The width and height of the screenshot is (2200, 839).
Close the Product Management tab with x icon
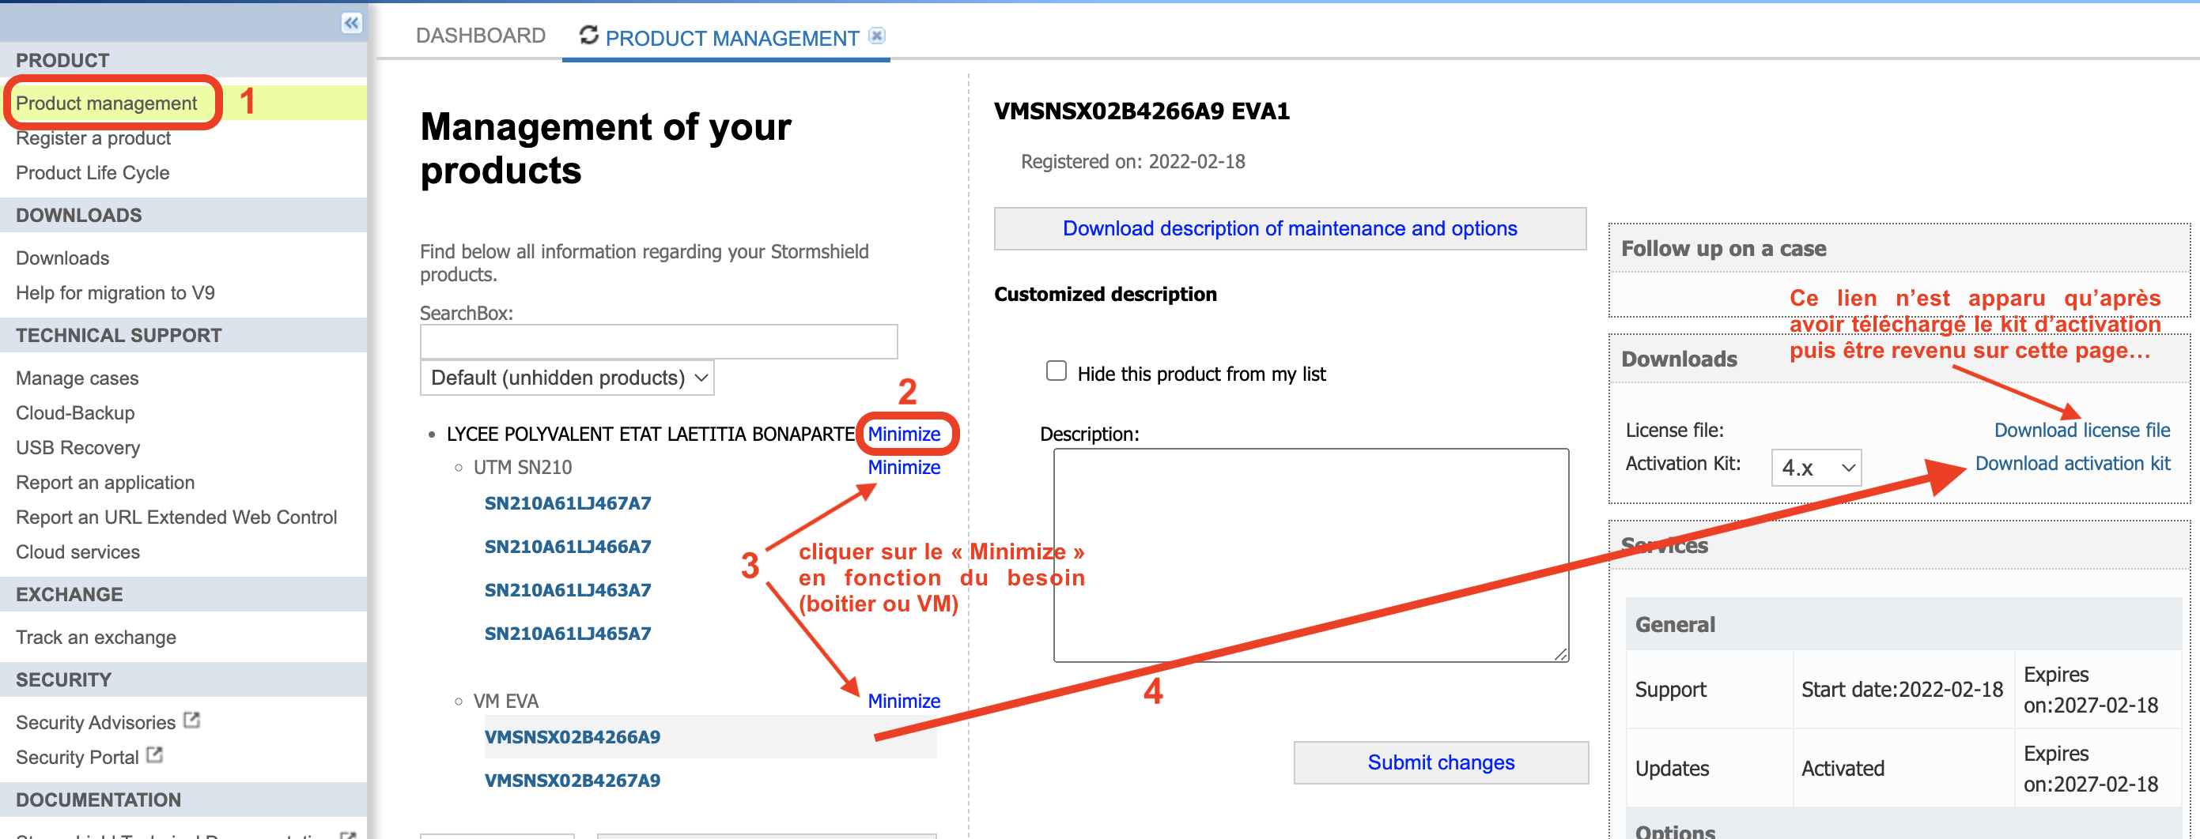click(876, 36)
